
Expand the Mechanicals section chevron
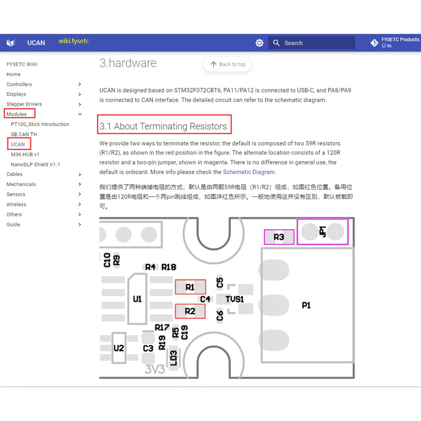pos(80,184)
